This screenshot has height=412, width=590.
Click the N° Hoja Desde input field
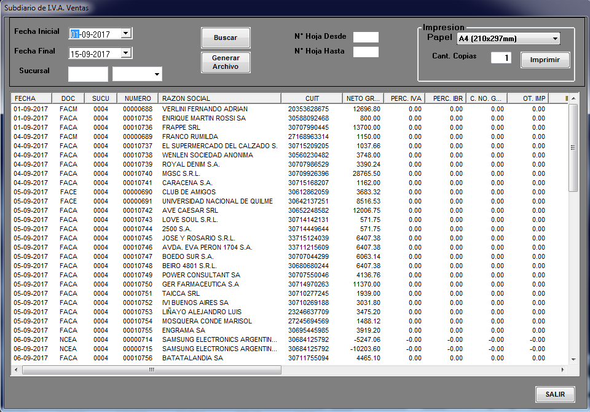366,37
